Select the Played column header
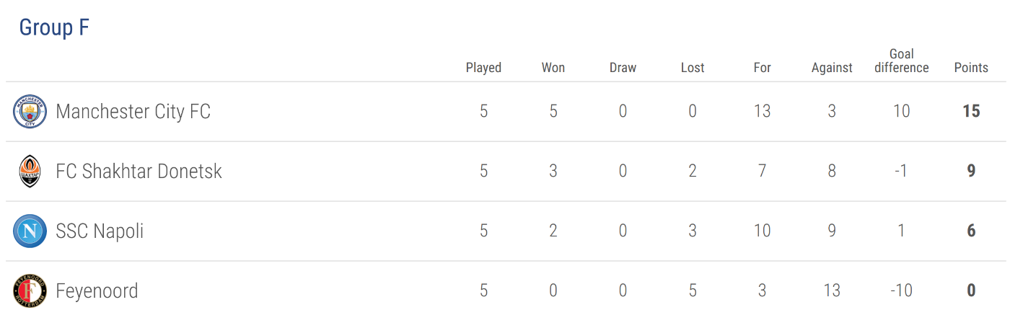The width and height of the screenshot is (1010, 328). (x=483, y=68)
